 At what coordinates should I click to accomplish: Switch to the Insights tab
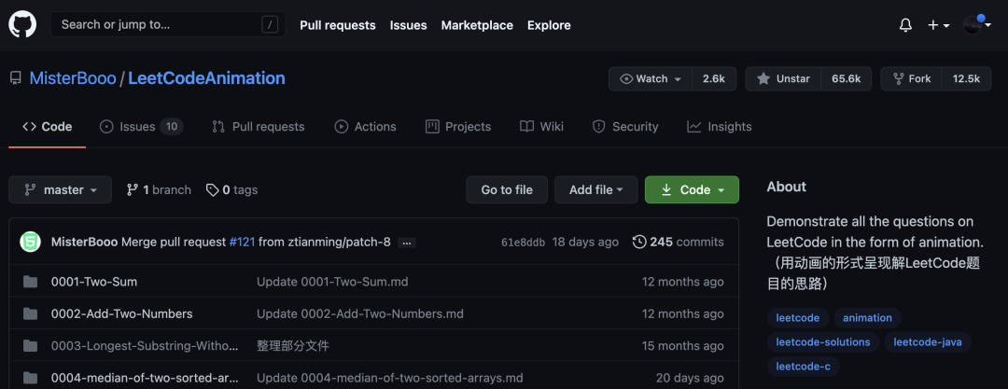coord(720,127)
